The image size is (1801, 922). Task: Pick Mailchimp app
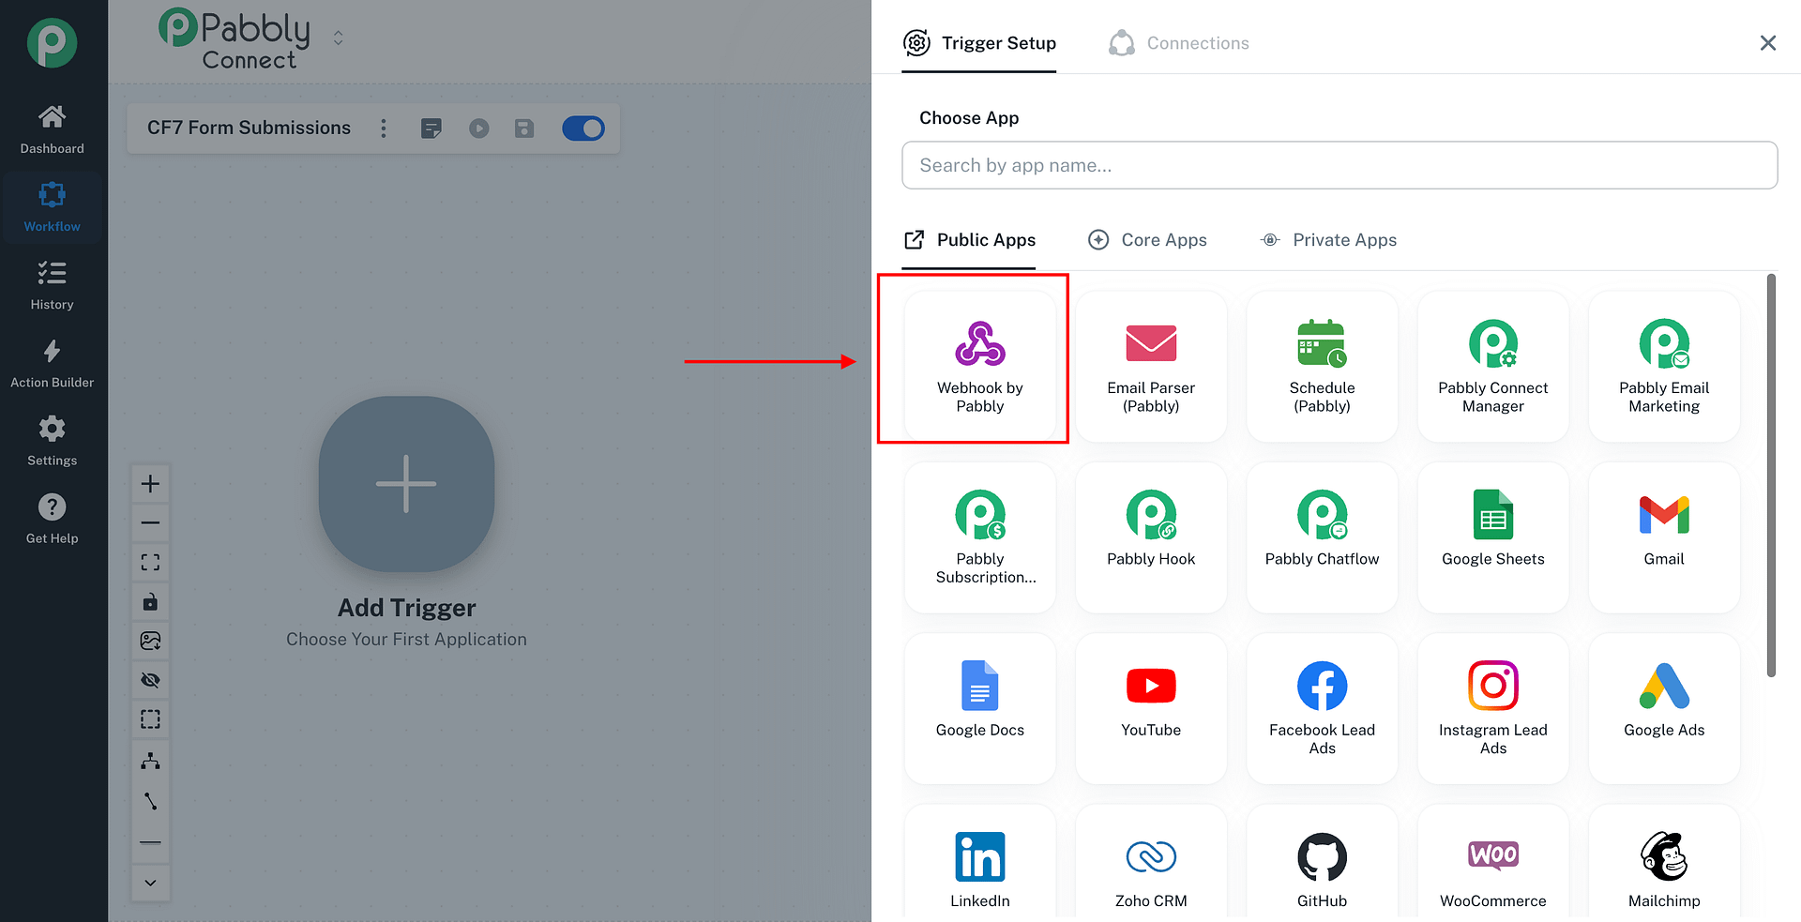click(1664, 863)
